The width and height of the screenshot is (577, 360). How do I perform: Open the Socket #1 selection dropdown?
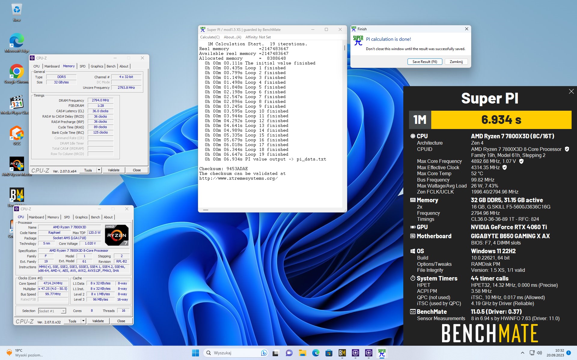point(52,311)
